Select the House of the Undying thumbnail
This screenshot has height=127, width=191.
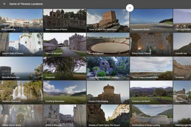tap(108, 92)
